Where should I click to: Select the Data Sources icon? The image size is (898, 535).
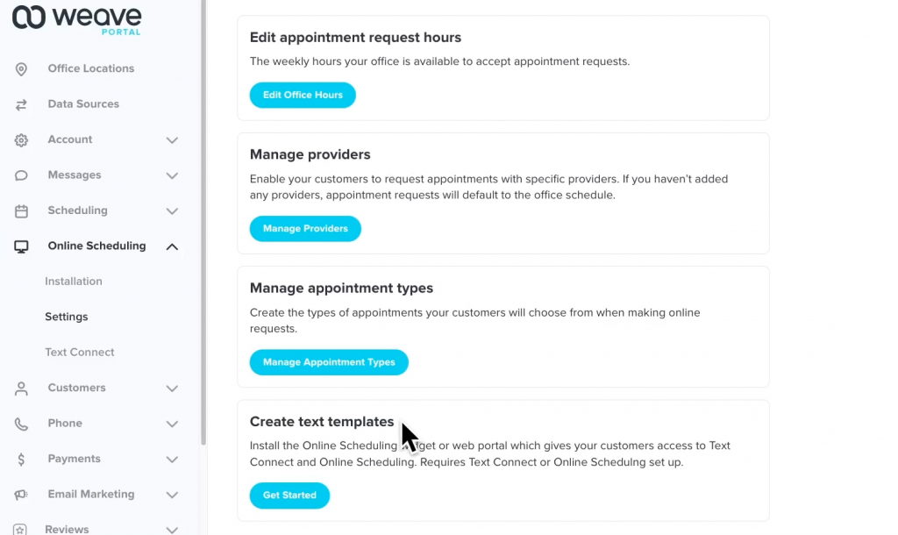pyautogui.click(x=21, y=103)
